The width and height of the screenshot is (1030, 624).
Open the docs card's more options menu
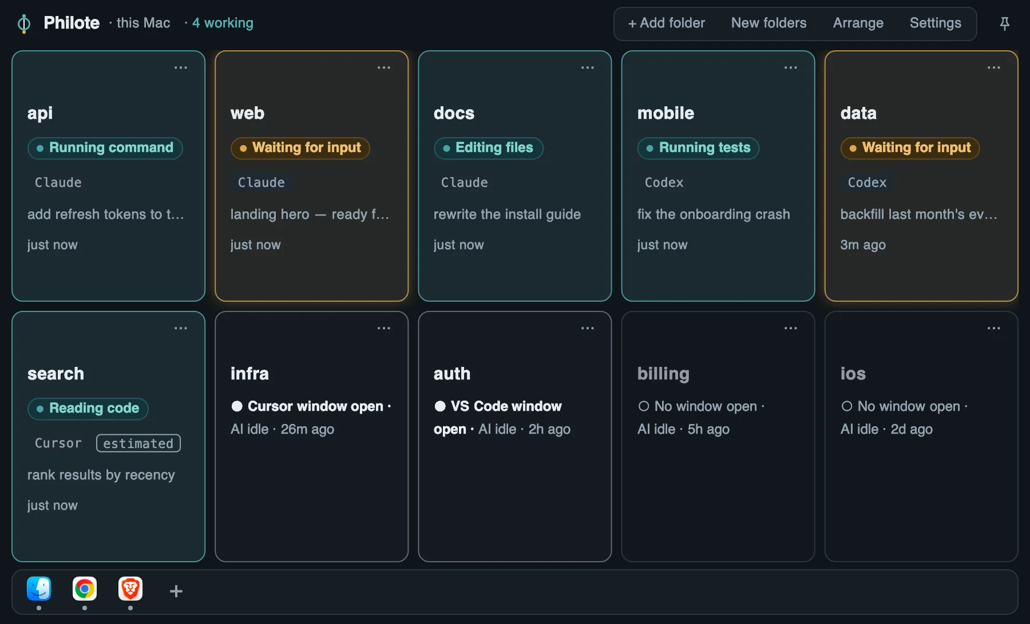click(x=588, y=67)
